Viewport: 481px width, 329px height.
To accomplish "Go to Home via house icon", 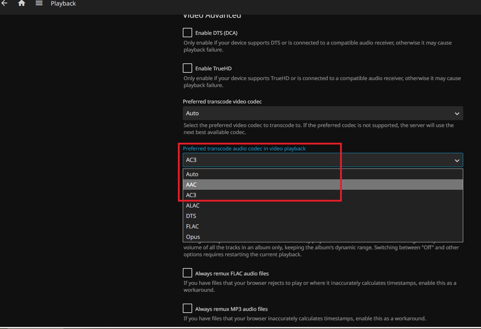I will [x=22, y=3].
